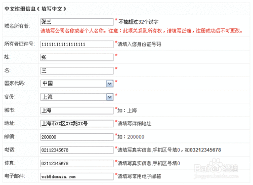Click the label 电子邮件:
This screenshot has height=185, width=253.
point(15,176)
